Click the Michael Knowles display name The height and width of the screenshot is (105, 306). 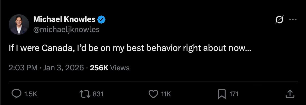click(x=64, y=19)
